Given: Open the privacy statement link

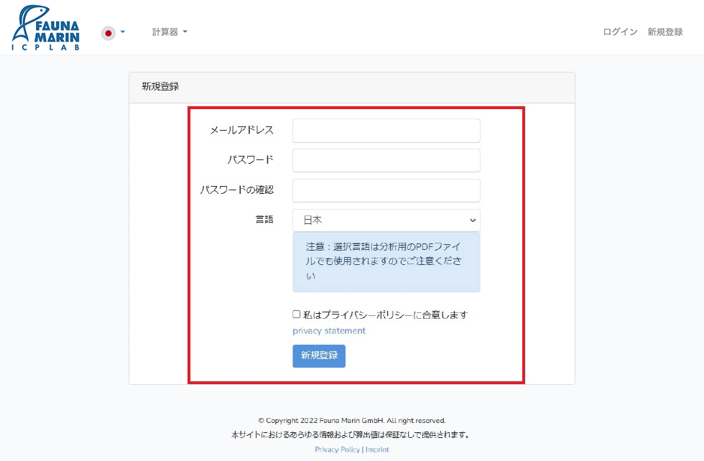Looking at the screenshot, I should 329,331.
